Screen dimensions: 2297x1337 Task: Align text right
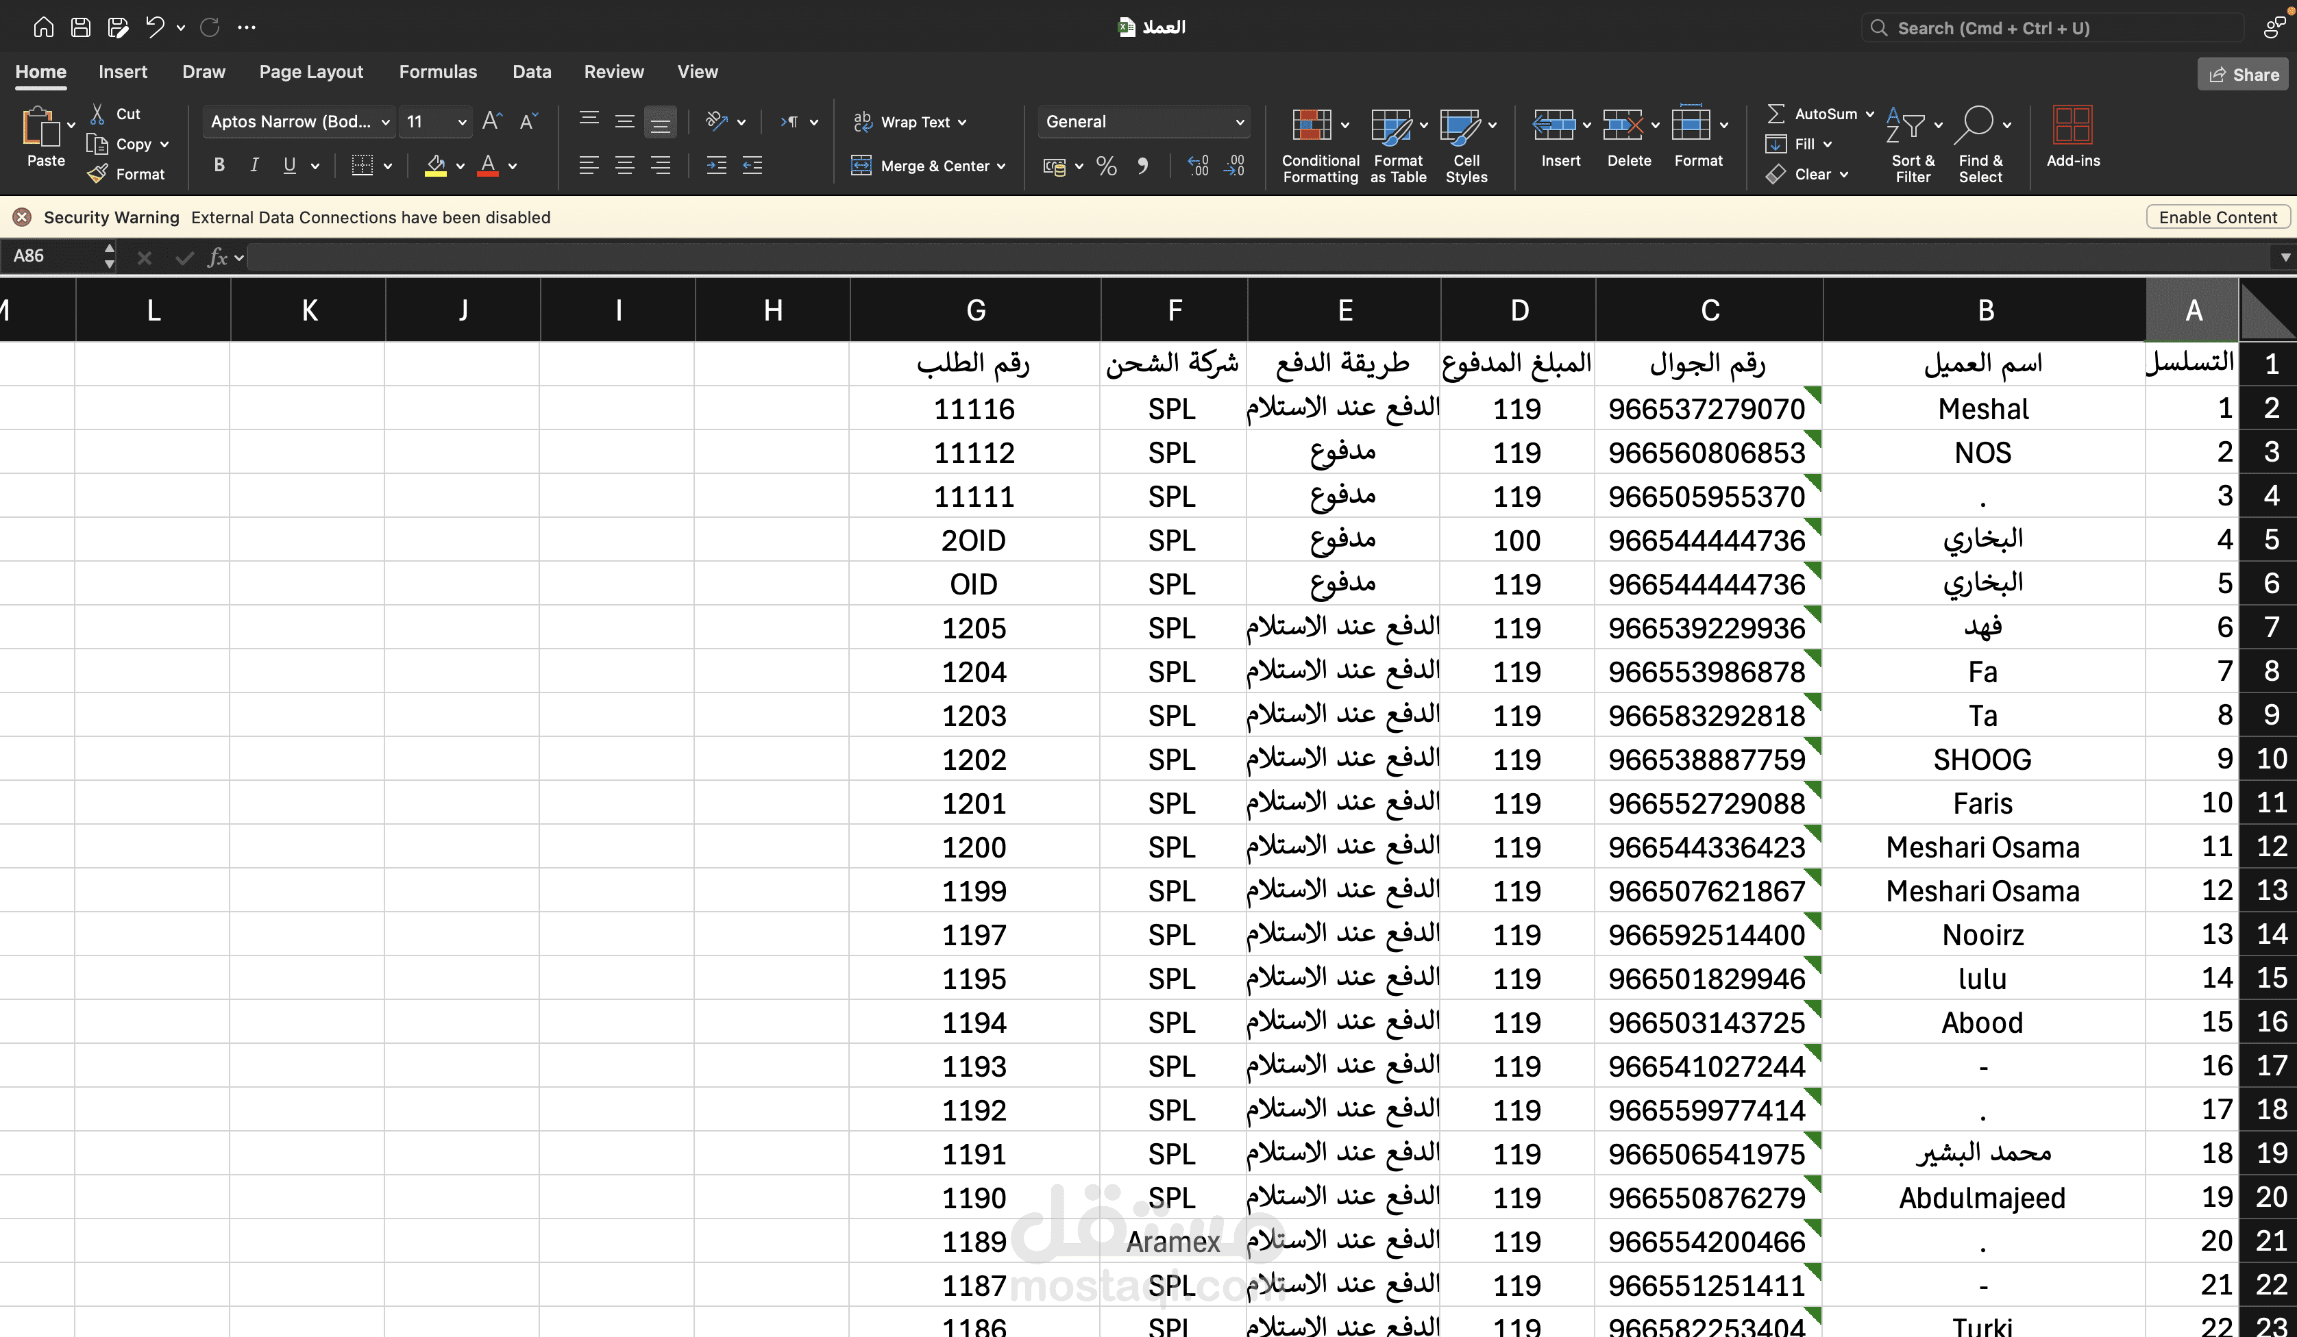coord(660,165)
